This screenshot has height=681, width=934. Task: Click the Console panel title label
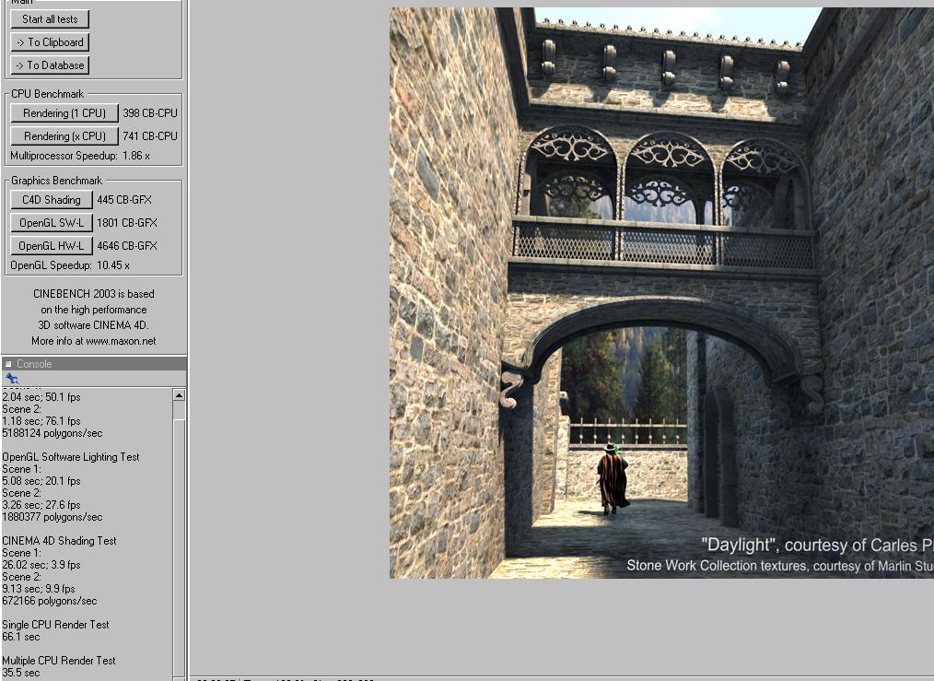[x=34, y=364]
